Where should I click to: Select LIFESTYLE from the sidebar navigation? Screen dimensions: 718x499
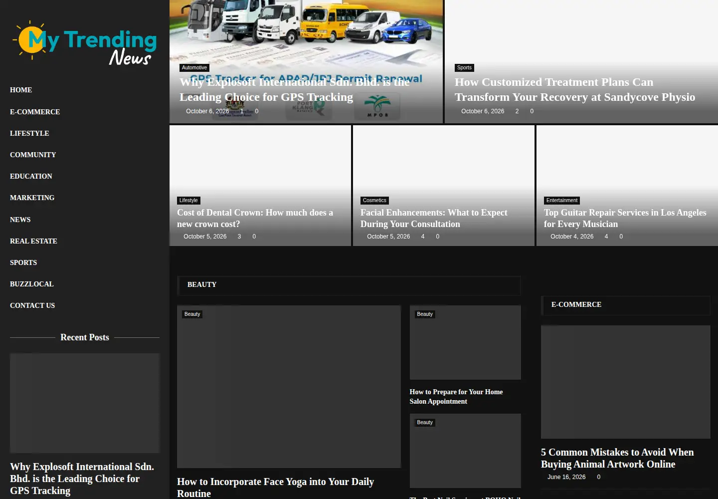point(29,133)
